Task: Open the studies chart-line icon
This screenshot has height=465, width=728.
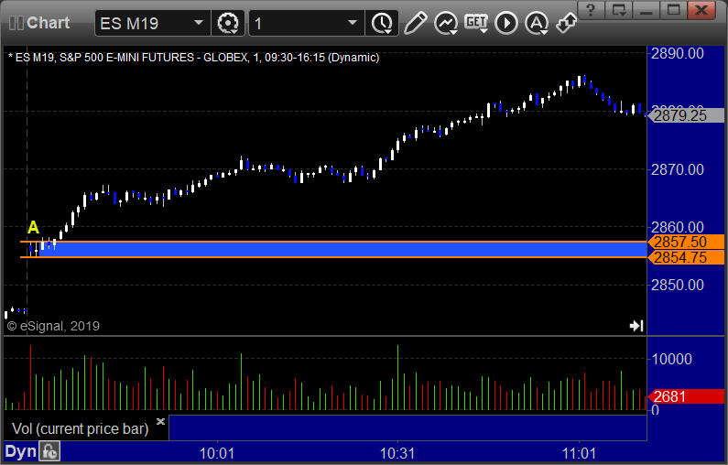Action: [446, 23]
